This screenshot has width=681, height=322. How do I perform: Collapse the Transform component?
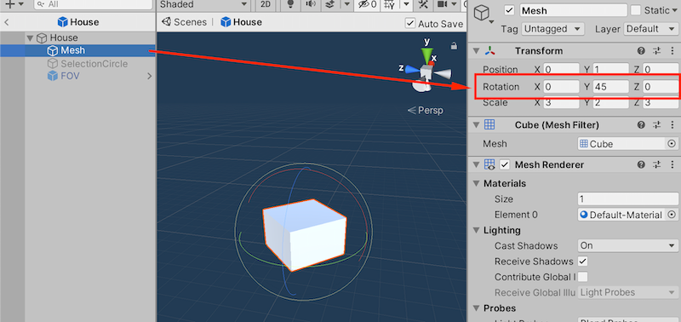coord(477,51)
